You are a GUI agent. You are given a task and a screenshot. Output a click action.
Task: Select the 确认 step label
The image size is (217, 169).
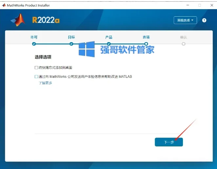click(184, 37)
